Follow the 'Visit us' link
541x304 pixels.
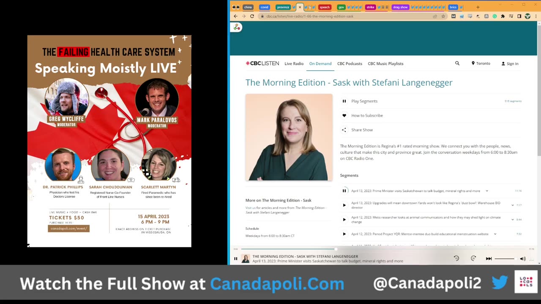(250, 208)
